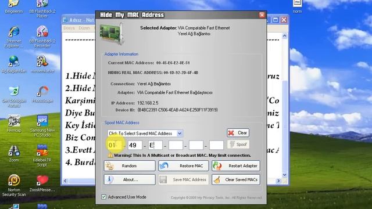Open the About dialog
372x209 pixels.
(x=130, y=179)
